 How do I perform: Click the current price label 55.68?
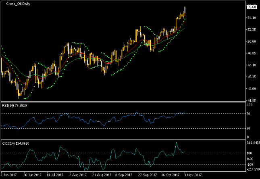pos(252,7)
